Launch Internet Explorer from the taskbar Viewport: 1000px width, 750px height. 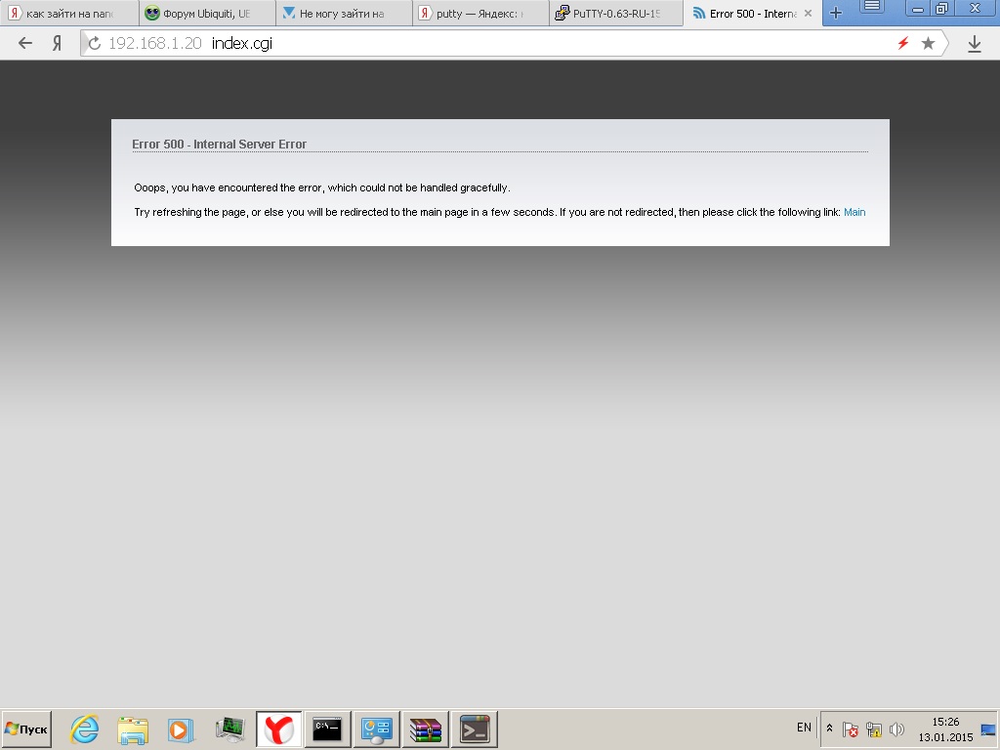pos(84,729)
